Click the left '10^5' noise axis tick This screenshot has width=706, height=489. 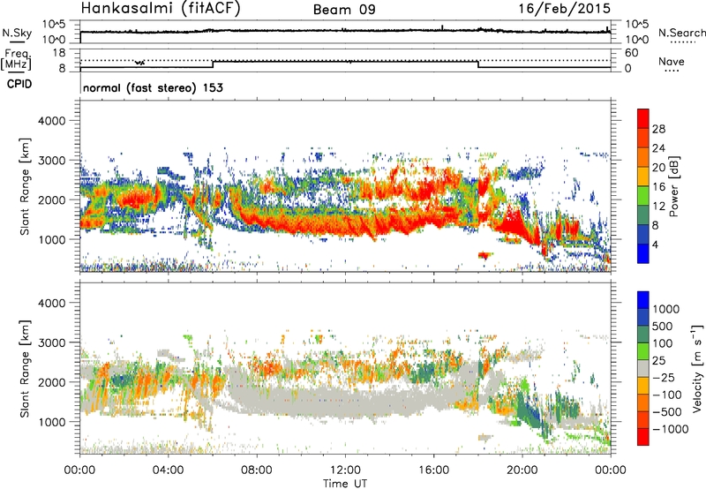tap(54, 25)
